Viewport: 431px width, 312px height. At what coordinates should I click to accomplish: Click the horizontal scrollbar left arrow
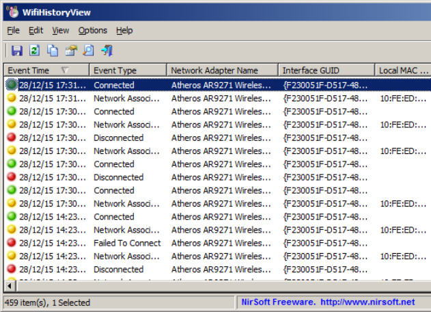10,286
